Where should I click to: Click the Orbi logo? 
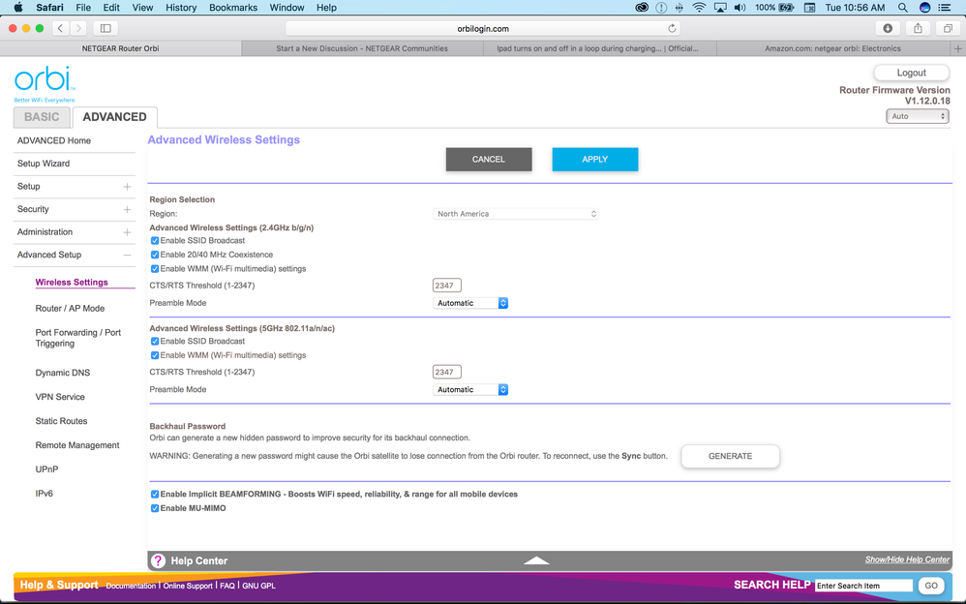pos(45,84)
